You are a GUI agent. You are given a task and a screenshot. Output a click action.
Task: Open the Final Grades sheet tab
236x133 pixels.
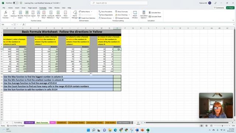[110, 123]
